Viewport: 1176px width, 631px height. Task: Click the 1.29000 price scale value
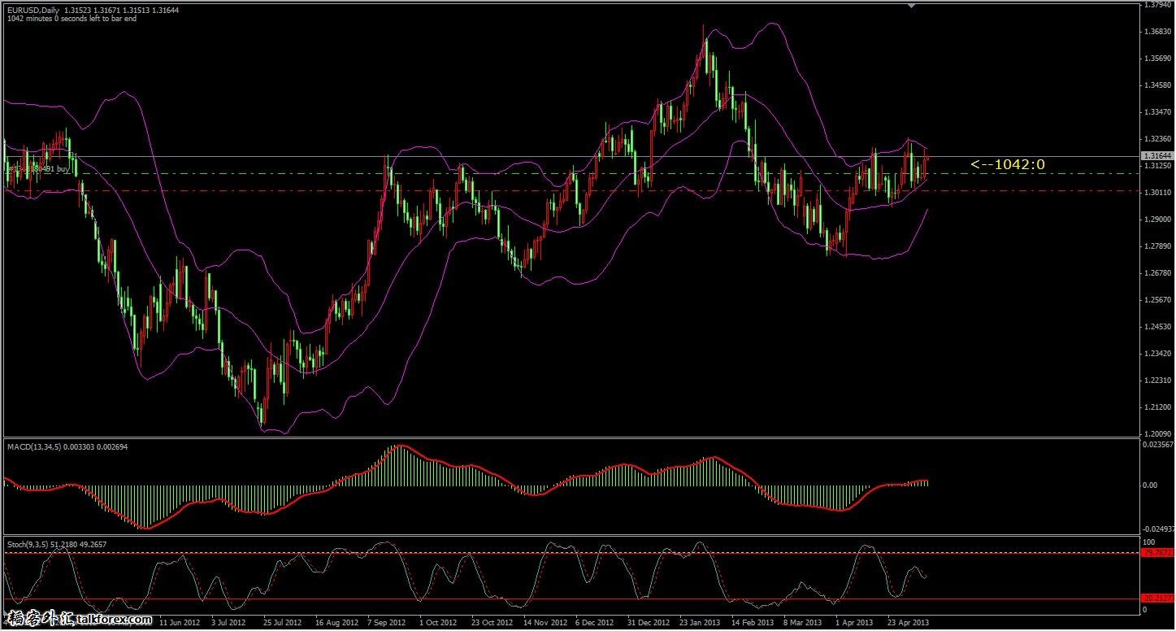[x=1156, y=220]
